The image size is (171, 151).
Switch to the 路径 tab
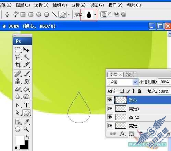pyautogui.click(x=130, y=75)
